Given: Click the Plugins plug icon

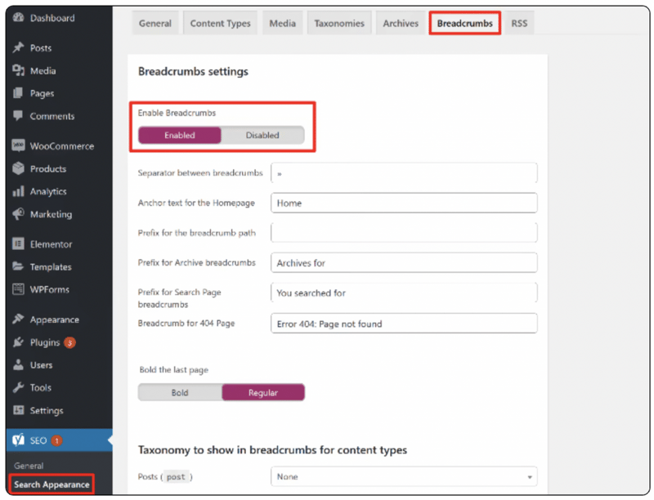Looking at the screenshot, I should pos(18,342).
